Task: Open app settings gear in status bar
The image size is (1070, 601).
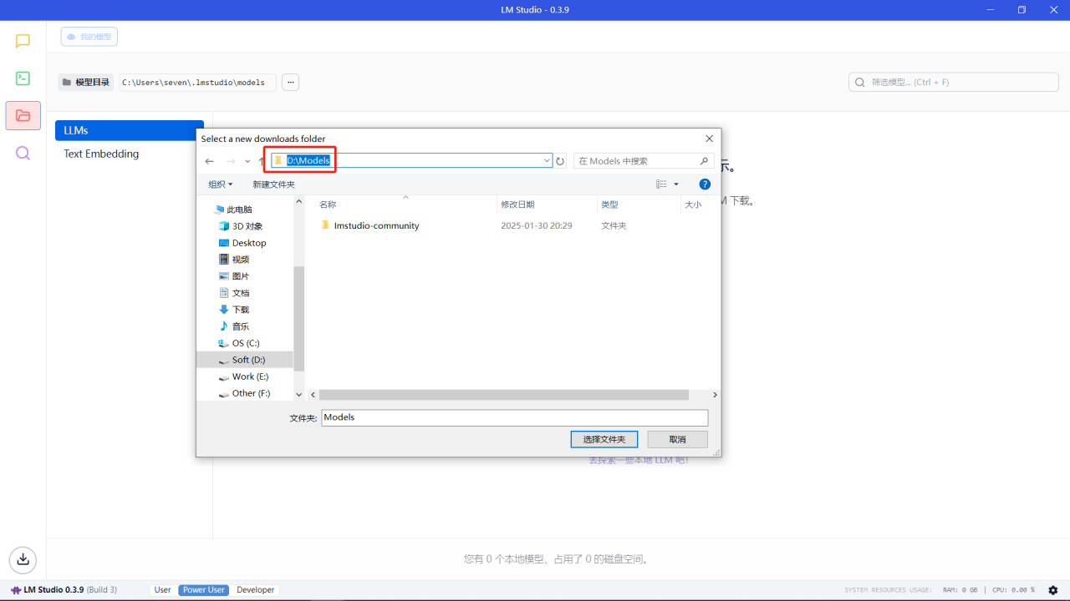Action: tap(1052, 590)
